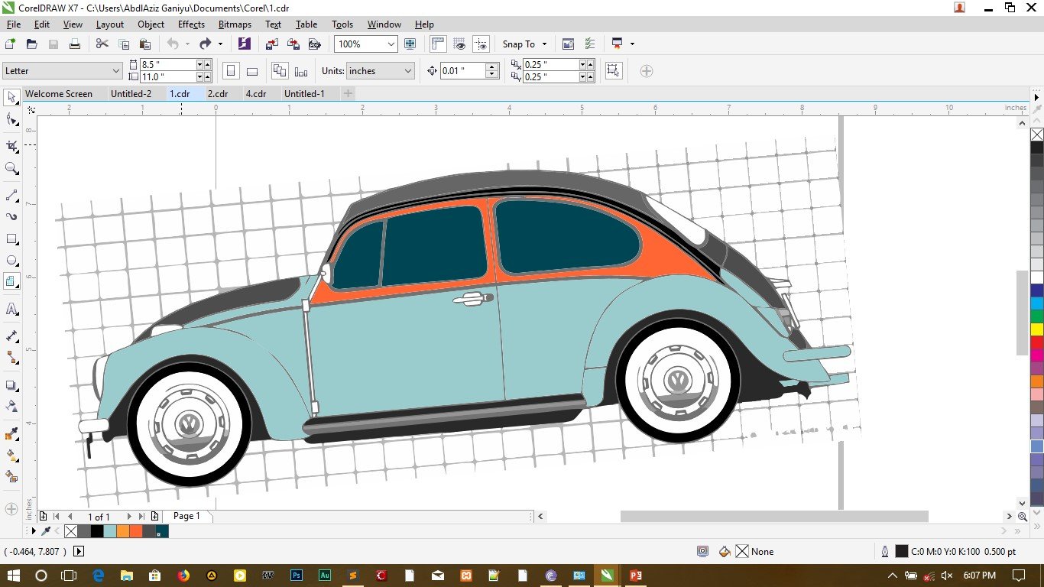1044x587 pixels.
Task: Open the Units inches dropdown
Action: (407, 71)
